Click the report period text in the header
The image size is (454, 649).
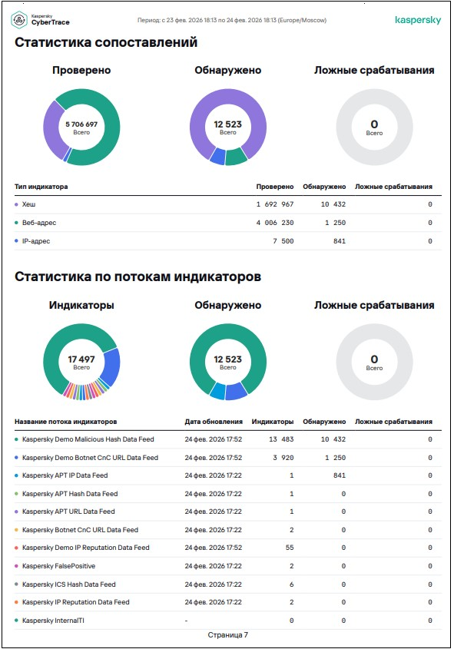tap(232, 20)
